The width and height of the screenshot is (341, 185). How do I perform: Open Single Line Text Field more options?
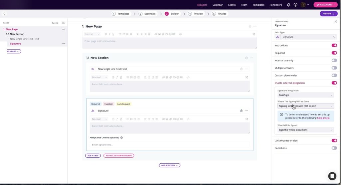[x=246, y=69]
